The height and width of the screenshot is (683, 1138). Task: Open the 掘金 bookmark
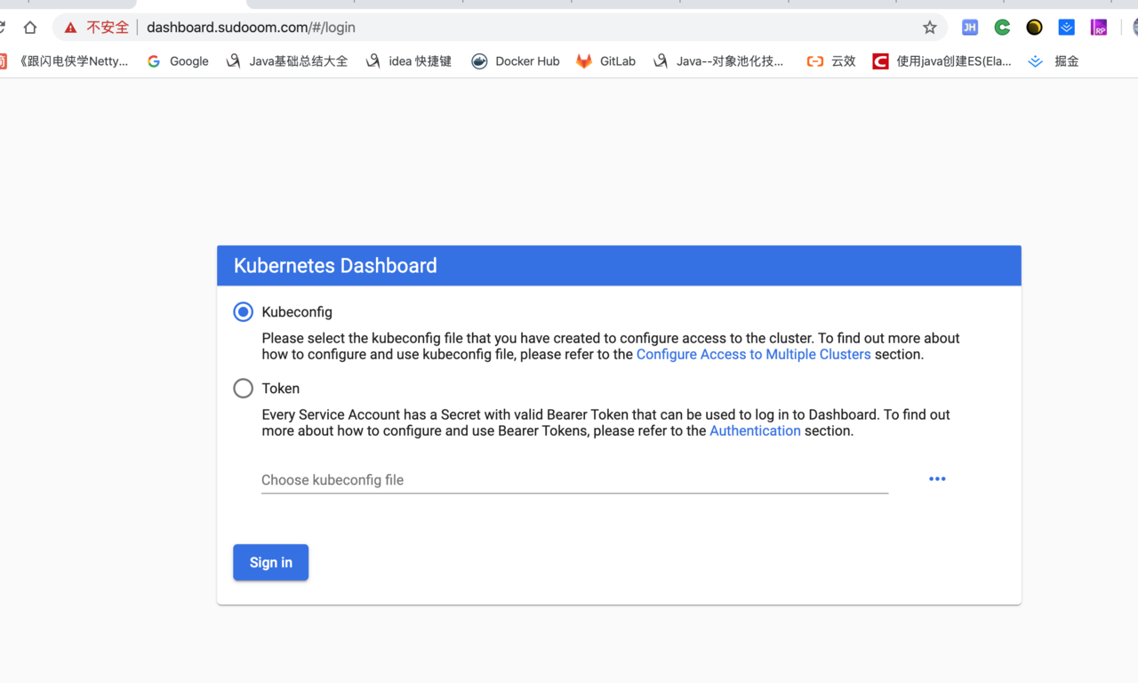pyautogui.click(x=1054, y=61)
